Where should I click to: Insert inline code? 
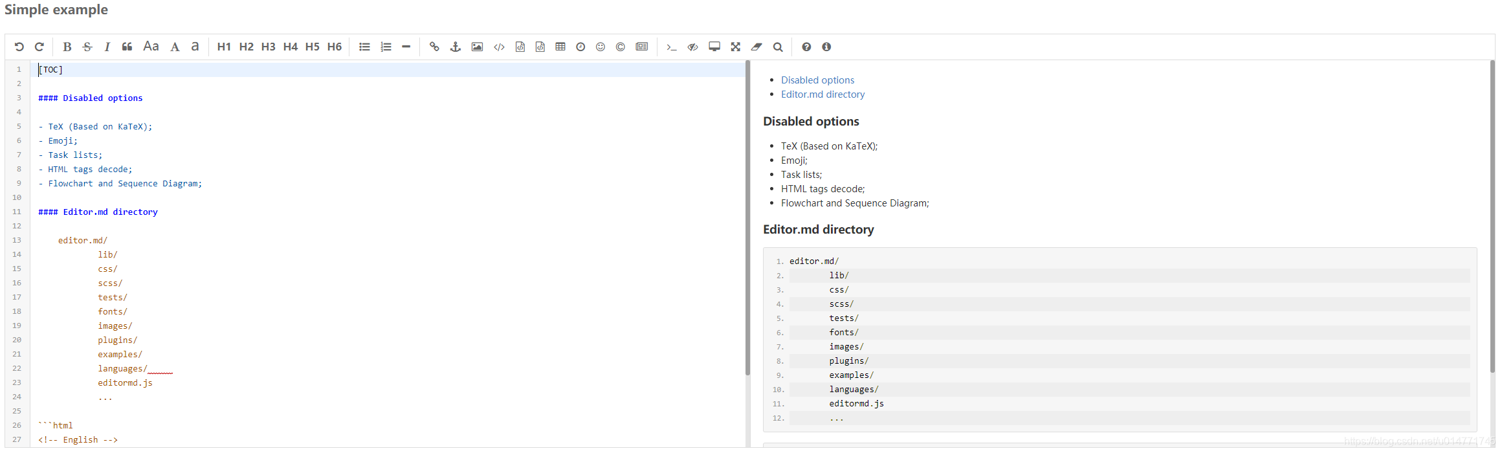(x=499, y=47)
